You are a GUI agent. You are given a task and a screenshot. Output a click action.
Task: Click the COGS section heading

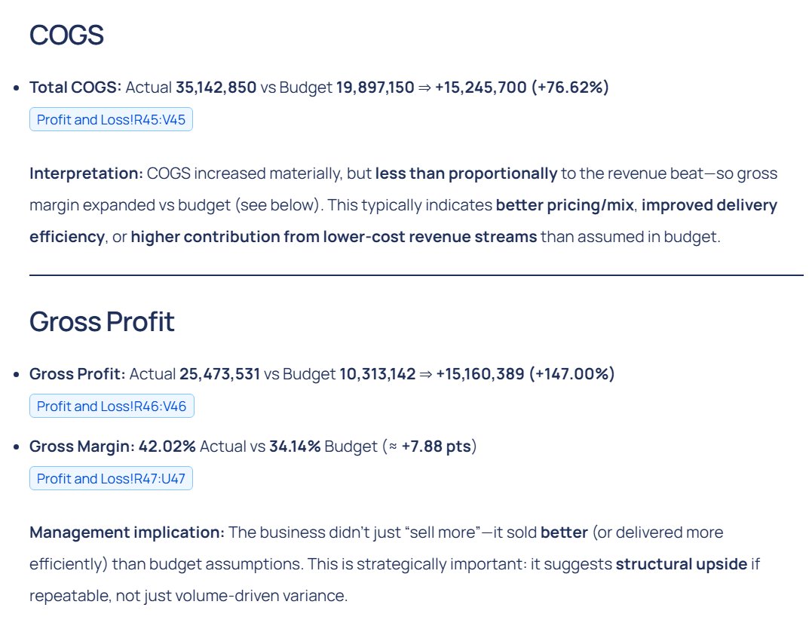coord(66,35)
